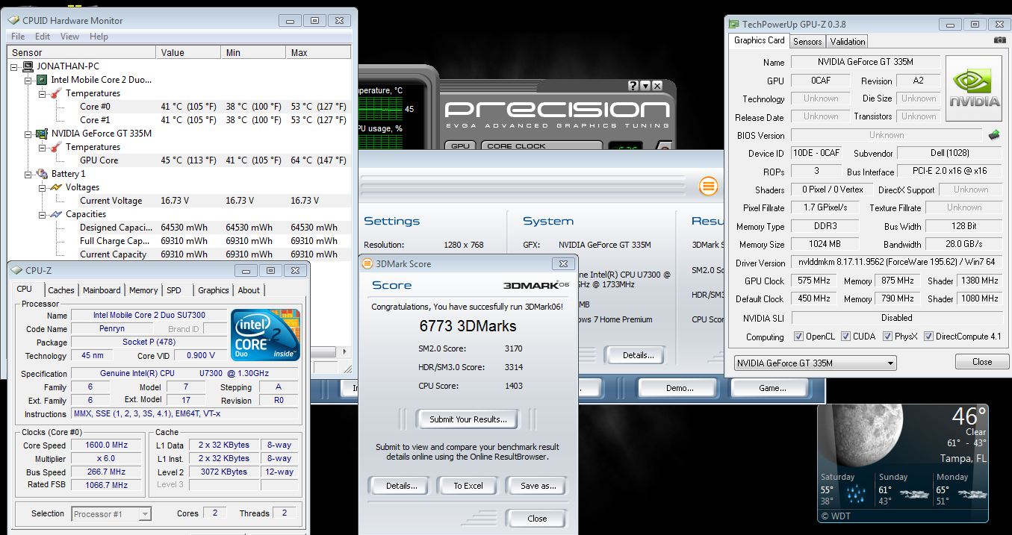
Task: Collapse the Capacities node
Action: (x=42, y=214)
